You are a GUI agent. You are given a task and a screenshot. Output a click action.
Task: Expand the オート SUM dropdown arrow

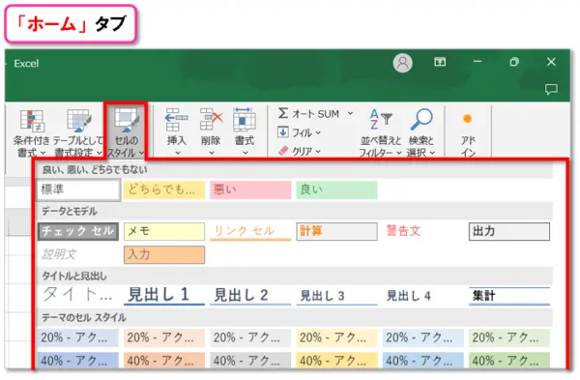coord(350,113)
